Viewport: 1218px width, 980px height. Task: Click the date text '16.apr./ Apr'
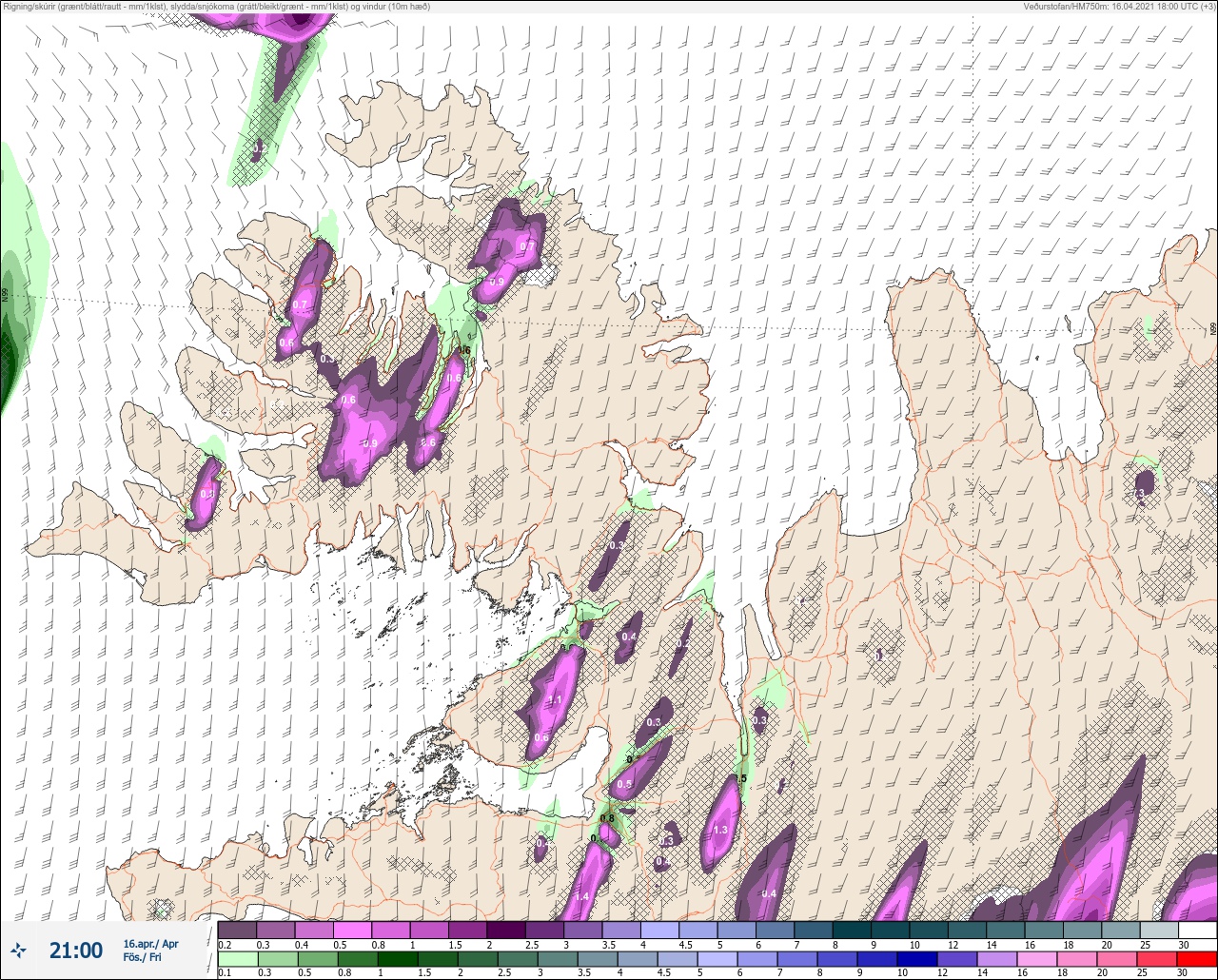click(x=150, y=944)
